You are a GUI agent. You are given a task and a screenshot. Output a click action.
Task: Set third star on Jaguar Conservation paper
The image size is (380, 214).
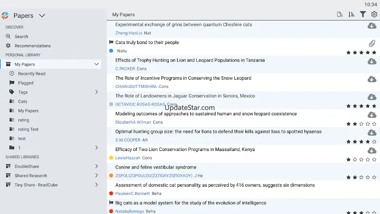pyautogui.click(x=361, y=106)
